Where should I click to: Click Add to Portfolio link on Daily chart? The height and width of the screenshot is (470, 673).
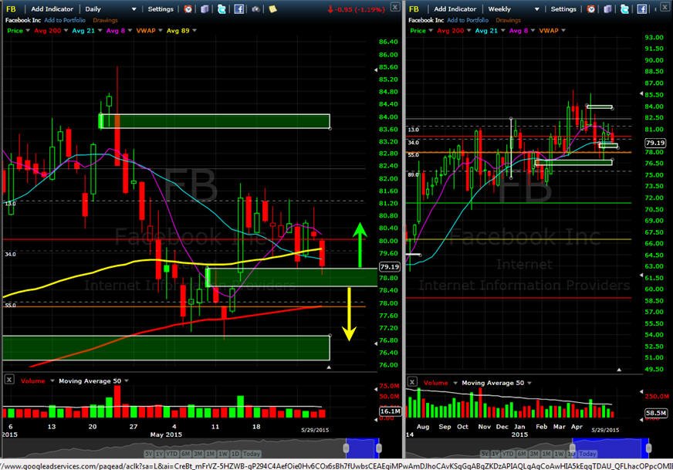pos(65,20)
